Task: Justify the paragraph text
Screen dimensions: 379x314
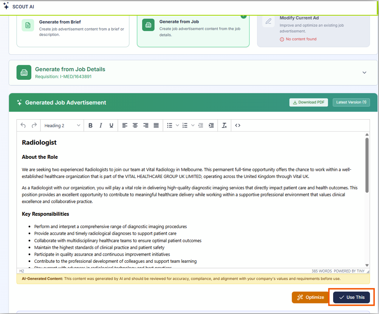Action: (156, 126)
